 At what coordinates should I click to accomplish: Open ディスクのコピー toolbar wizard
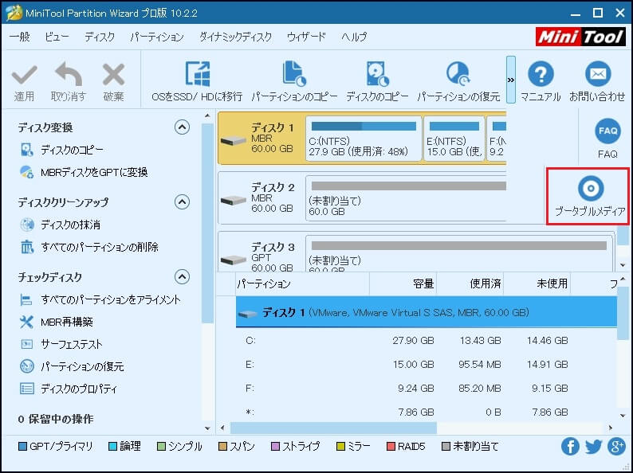(x=377, y=81)
